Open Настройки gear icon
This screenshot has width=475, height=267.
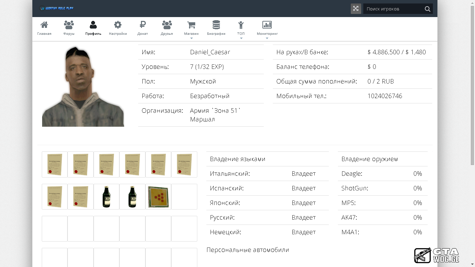point(118,25)
